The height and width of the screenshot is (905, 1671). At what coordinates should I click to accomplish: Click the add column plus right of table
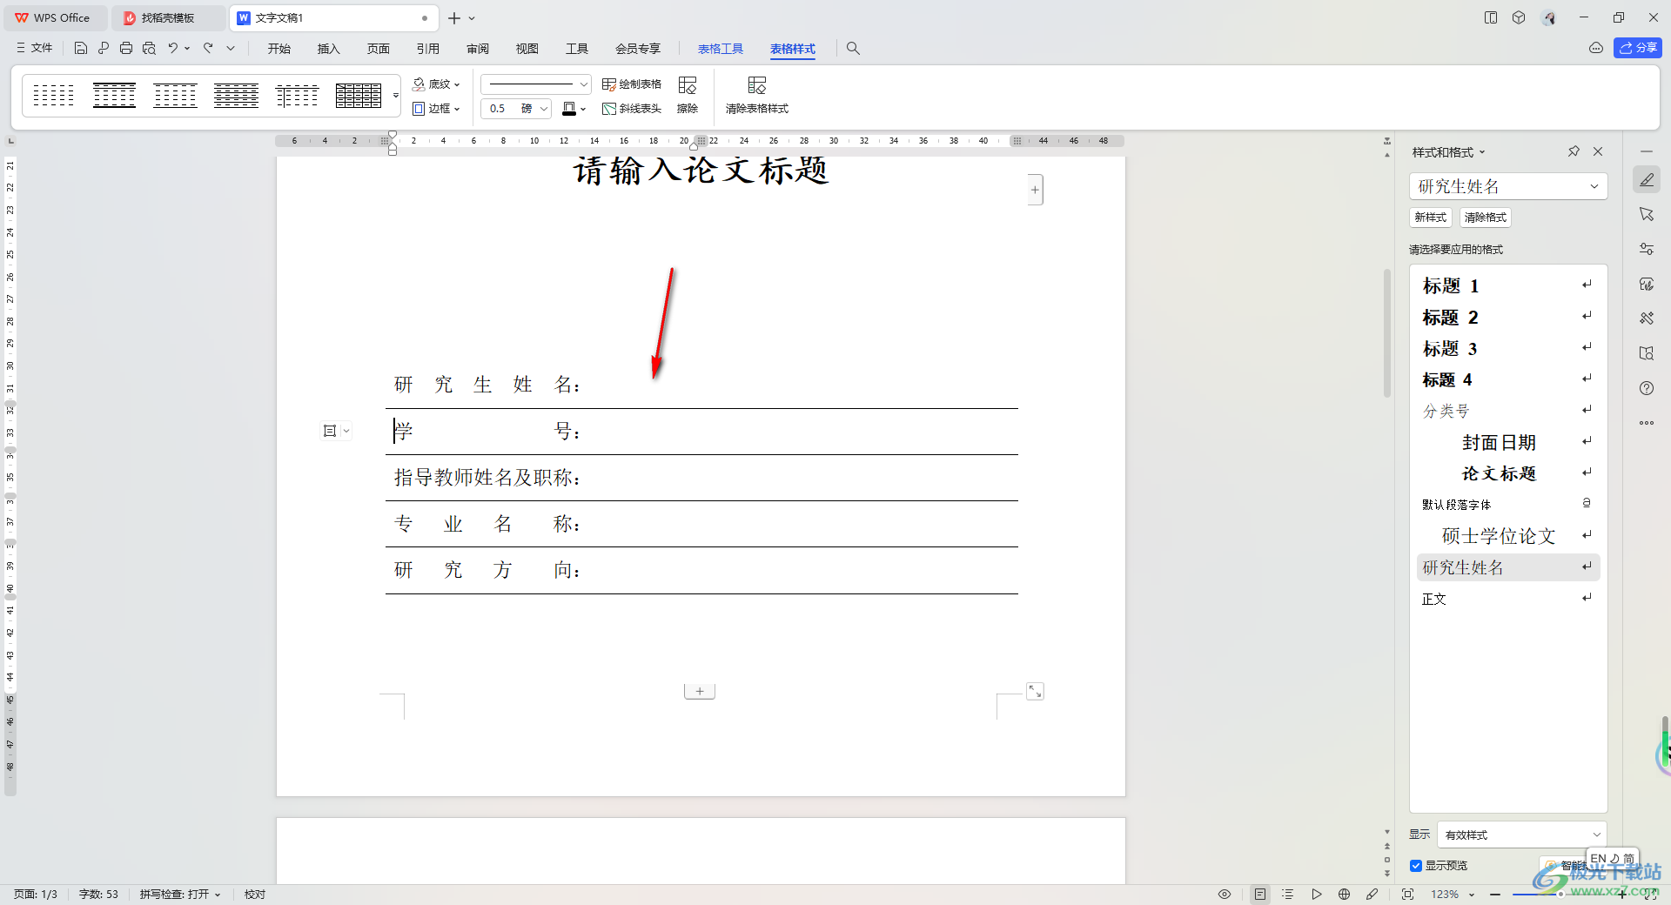[x=1035, y=190]
